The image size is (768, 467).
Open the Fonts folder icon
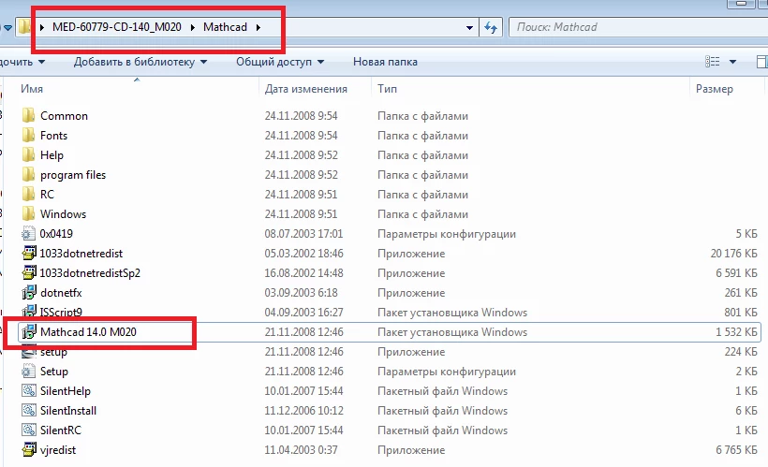pos(28,135)
